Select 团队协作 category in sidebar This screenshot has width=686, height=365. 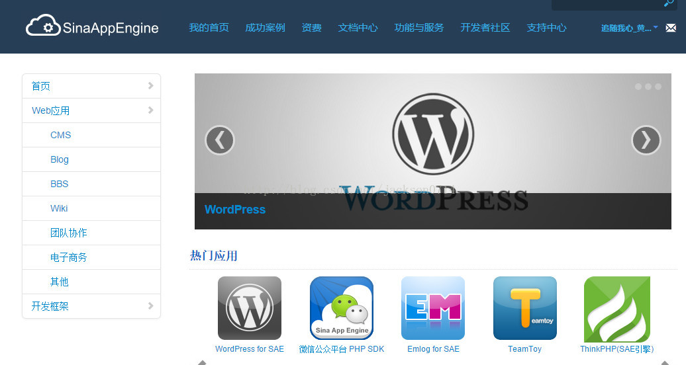tap(69, 233)
